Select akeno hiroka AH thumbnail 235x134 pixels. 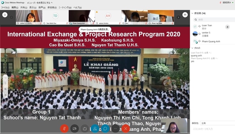coord(108,17)
